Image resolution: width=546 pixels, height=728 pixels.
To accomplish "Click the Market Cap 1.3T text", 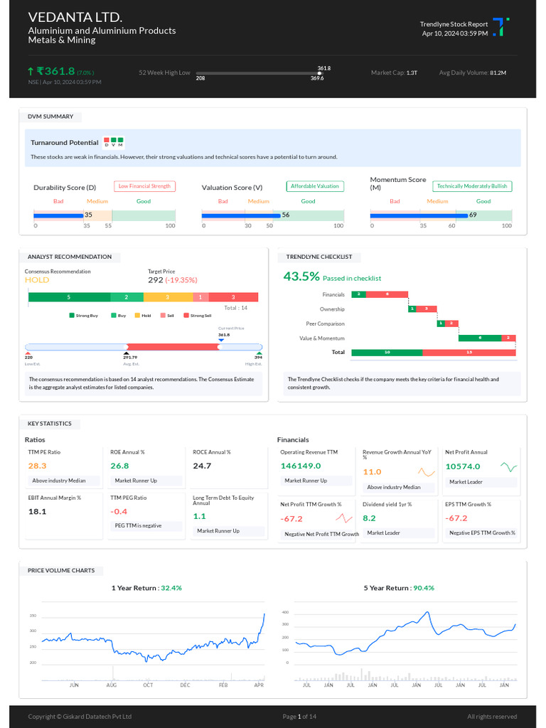I will tap(394, 73).
